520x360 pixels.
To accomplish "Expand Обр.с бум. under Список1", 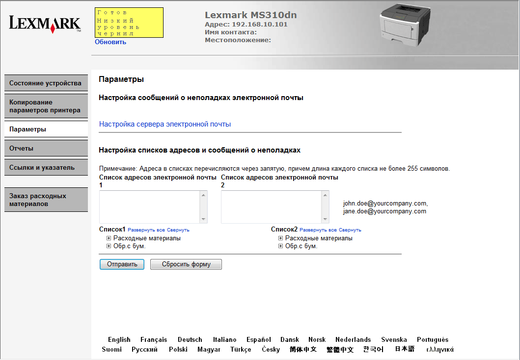I will [x=109, y=246].
